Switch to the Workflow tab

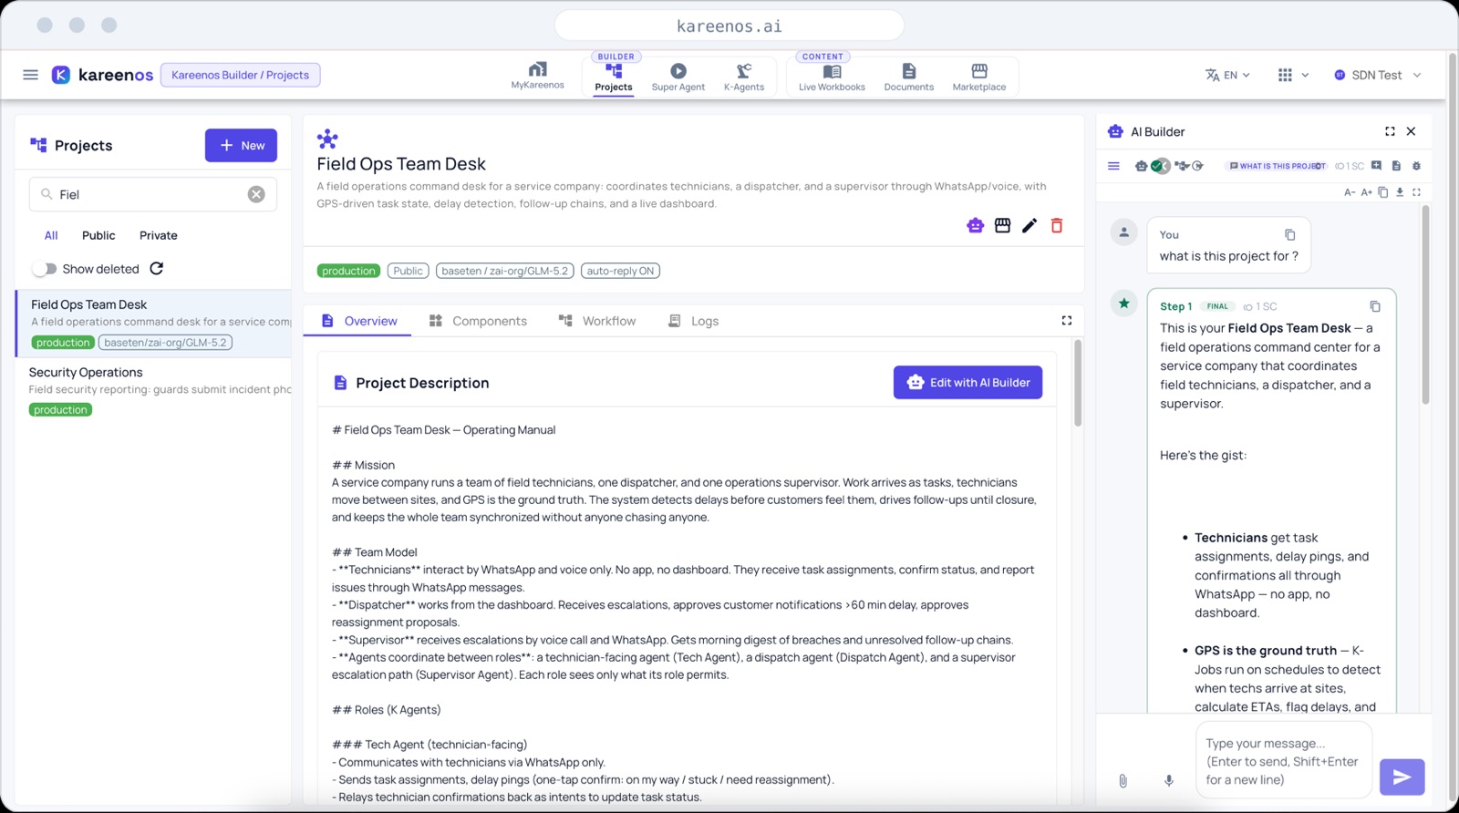point(597,321)
